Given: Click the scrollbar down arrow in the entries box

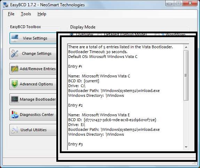Looking at the screenshot, I should click(x=186, y=147).
